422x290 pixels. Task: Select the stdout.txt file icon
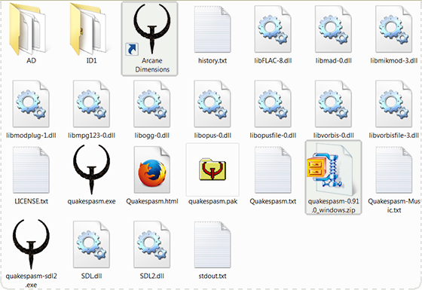pos(213,245)
